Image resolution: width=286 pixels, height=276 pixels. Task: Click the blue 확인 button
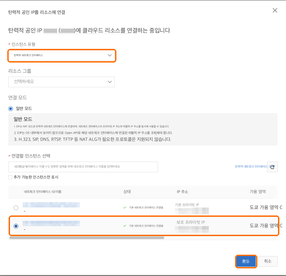tap(246, 261)
